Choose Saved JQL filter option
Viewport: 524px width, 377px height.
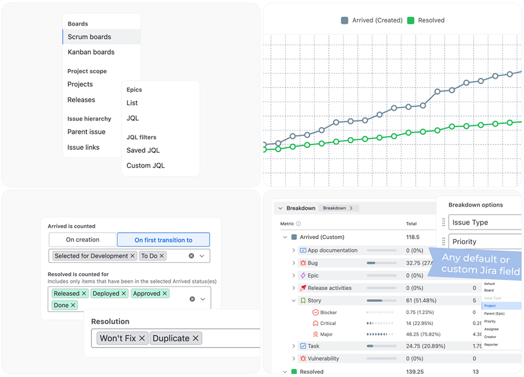point(143,150)
